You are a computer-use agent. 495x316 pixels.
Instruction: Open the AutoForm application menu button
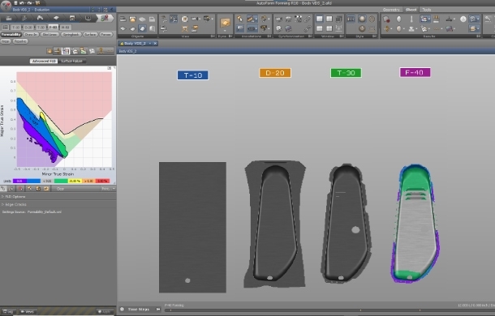pos(6,5)
